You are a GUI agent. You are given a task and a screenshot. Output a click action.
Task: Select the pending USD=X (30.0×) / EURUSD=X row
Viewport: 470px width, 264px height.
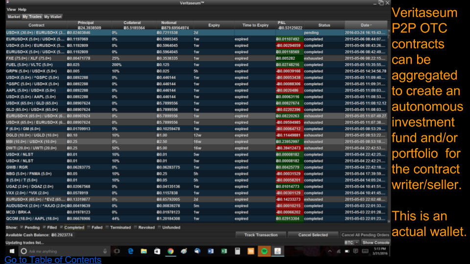pyautogui.click(x=196, y=33)
